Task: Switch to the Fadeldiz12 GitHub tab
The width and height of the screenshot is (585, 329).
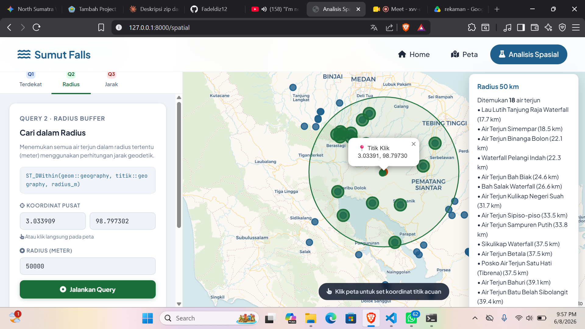Action: point(215,9)
